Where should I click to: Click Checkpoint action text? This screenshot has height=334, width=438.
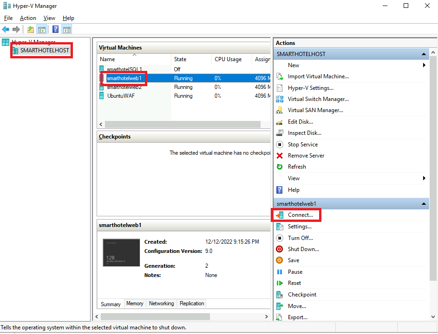(x=302, y=295)
